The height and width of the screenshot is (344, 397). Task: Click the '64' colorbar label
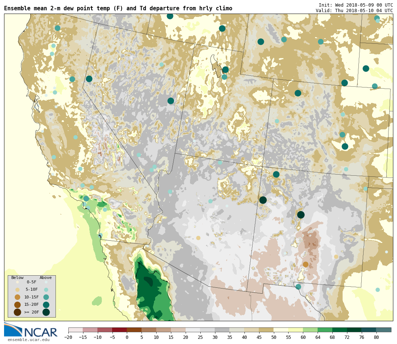click(318, 337)
